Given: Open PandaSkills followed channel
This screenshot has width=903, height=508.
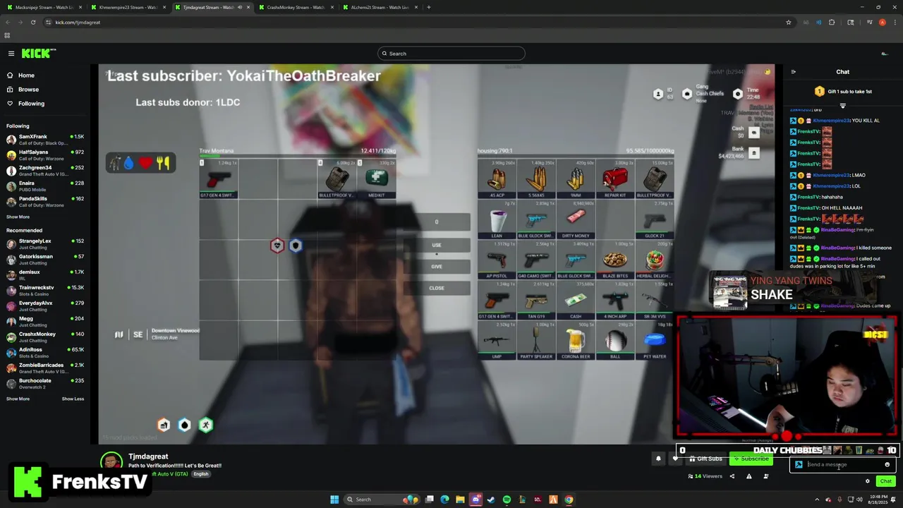Looking at the screenshot, I should [x=45, y=201].
